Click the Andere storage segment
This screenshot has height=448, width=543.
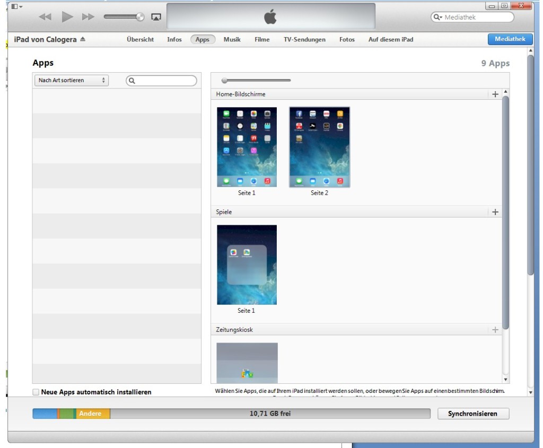click(x=93, y=414)
